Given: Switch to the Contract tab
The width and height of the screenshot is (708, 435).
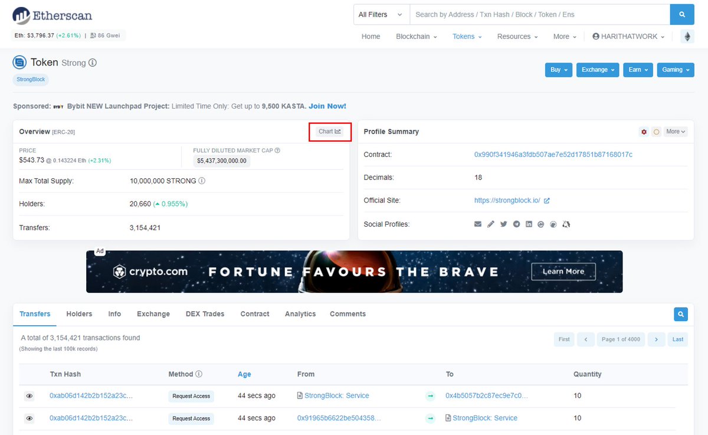Looking at the screenshot, I should point(255,314).
